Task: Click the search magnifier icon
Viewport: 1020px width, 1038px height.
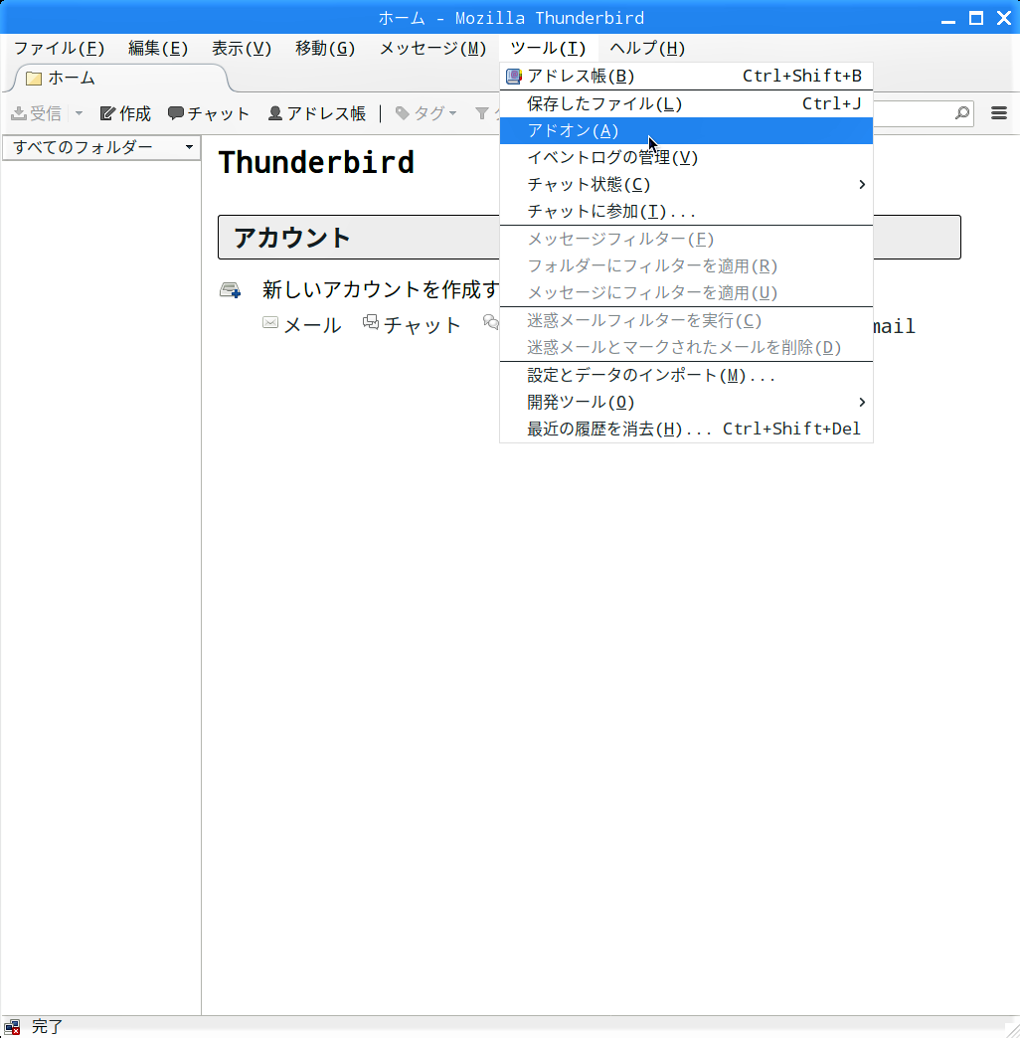Action: tap(962, 113)
